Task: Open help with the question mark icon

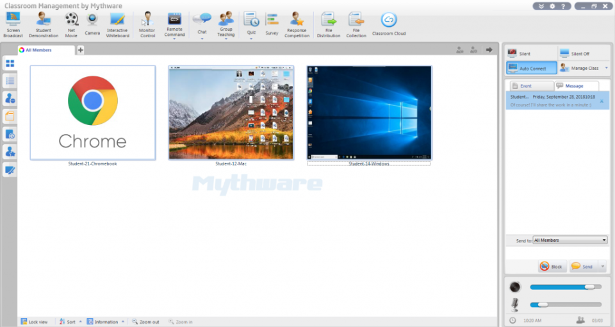Action: pos(563,6)
